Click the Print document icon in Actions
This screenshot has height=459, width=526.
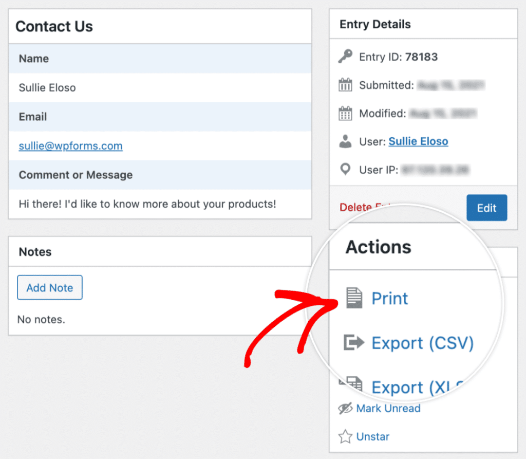coord(354,297)
